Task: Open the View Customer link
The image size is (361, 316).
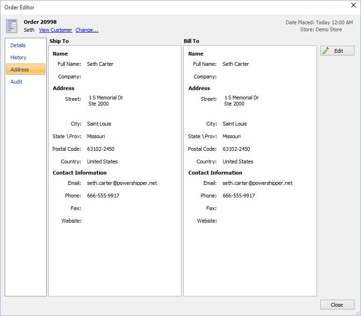Action: pos(56,30)
